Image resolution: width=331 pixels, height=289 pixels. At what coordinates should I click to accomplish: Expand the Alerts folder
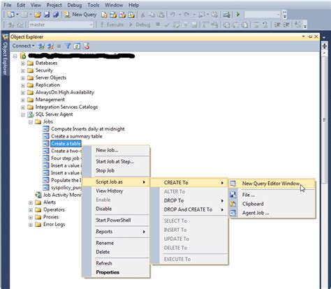click(x=31, y=202)
